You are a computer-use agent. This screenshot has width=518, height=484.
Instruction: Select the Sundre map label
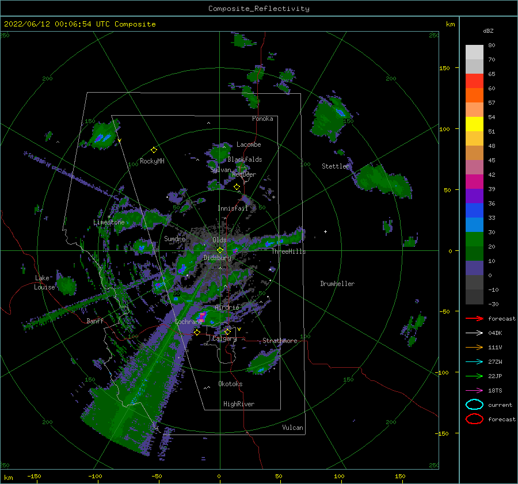point(174,238)
